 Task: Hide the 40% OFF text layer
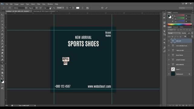169,41
